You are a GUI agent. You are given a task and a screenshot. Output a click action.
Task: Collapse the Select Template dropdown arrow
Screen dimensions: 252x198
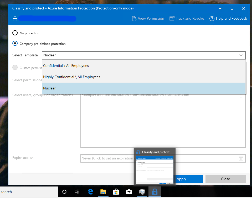click(x=241, y=55)
